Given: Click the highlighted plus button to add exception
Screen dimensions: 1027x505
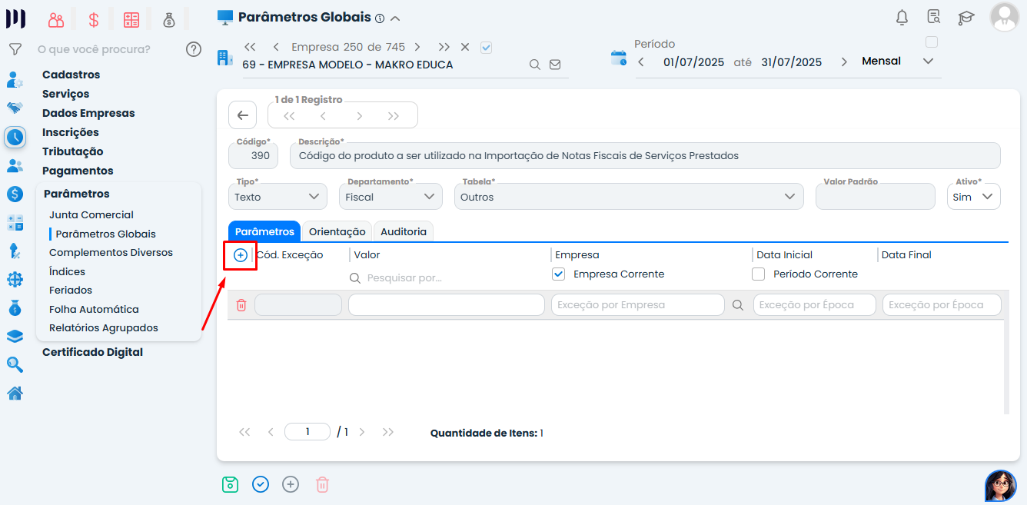Looking at the screenshot, I should [239, 254].
